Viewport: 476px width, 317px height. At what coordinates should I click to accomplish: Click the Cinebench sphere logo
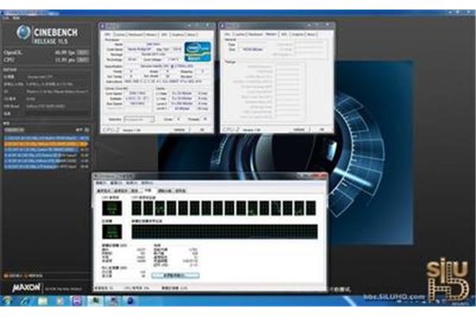coord(24,32)
